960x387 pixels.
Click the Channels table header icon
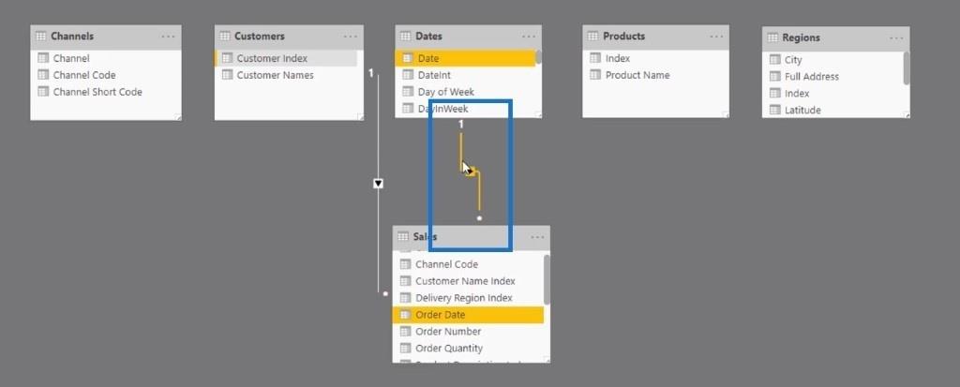pyautogui.click(x=41, y=37)
